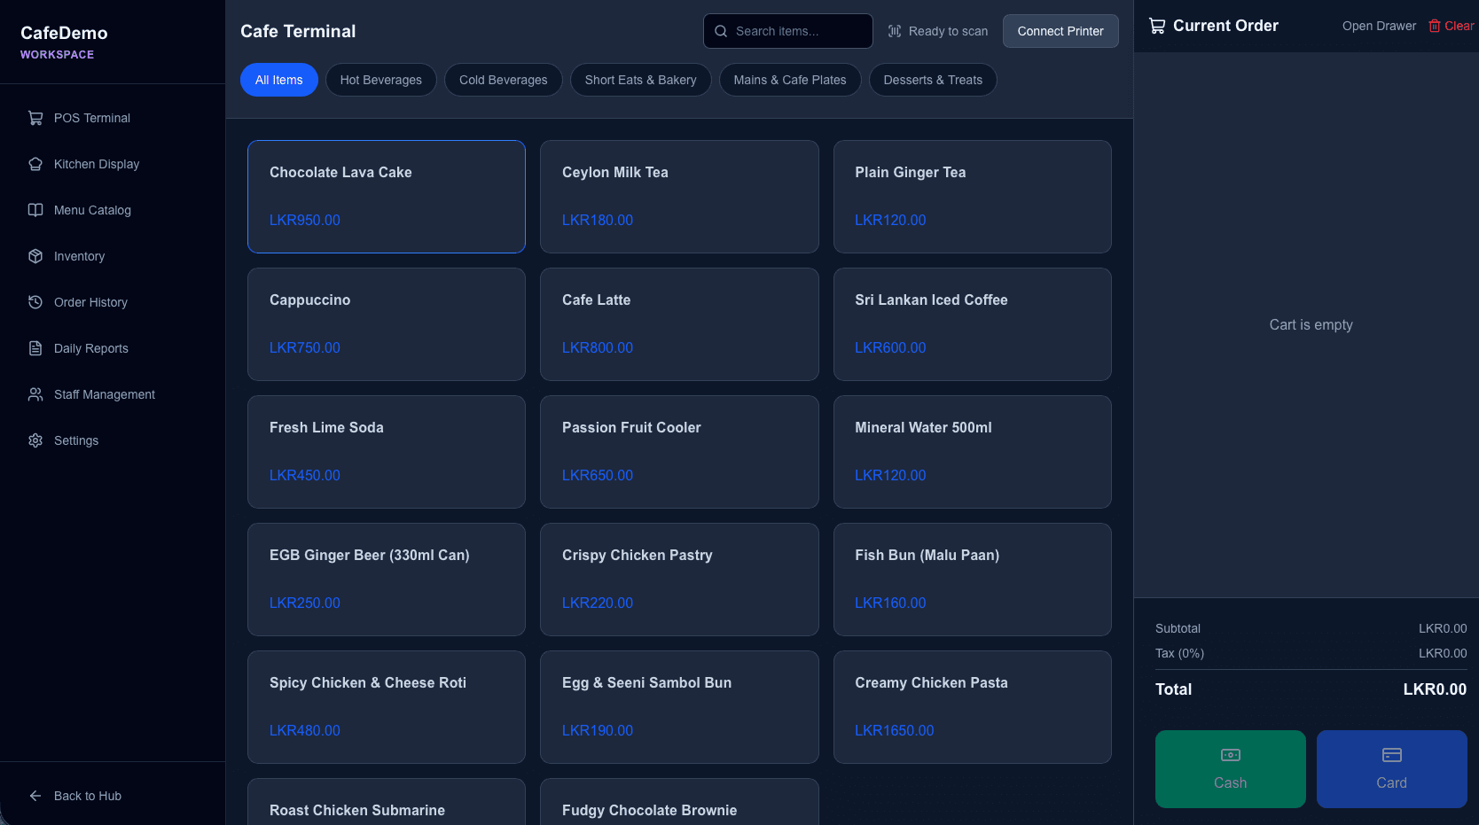
Task: Pick the Passion Fruit Cooler card
Action: (679, 452)
